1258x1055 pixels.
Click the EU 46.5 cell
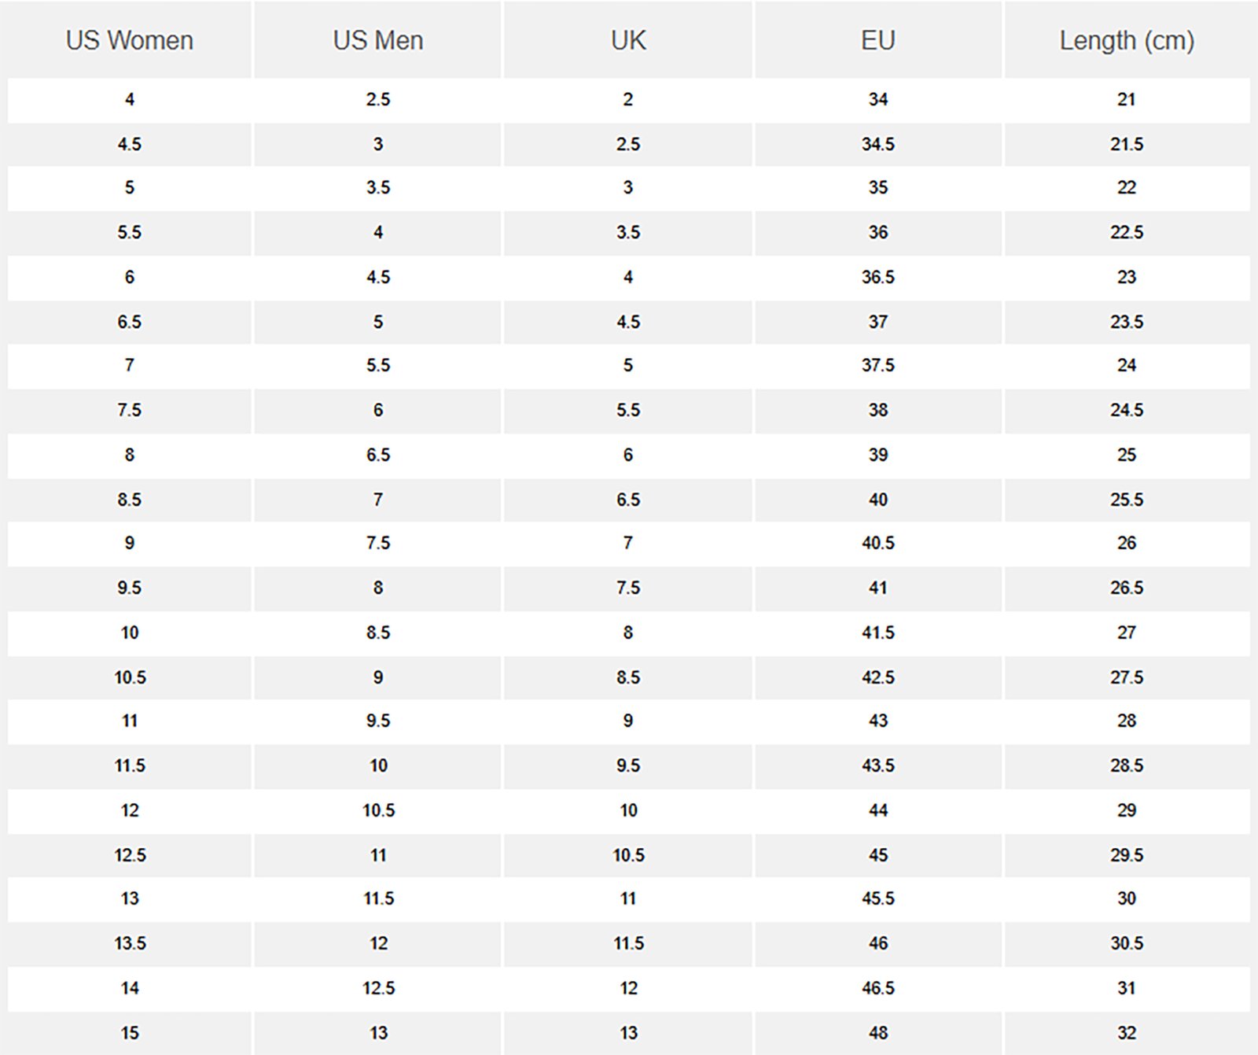pyautogui.click(x=878, y=987)
